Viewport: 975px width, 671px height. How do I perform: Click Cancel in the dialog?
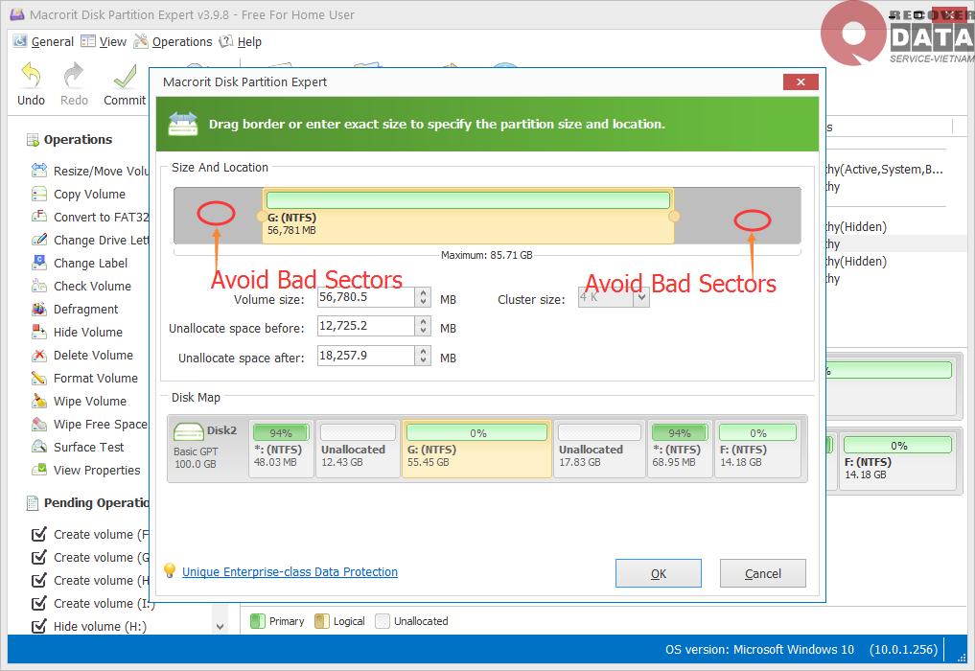762,573
